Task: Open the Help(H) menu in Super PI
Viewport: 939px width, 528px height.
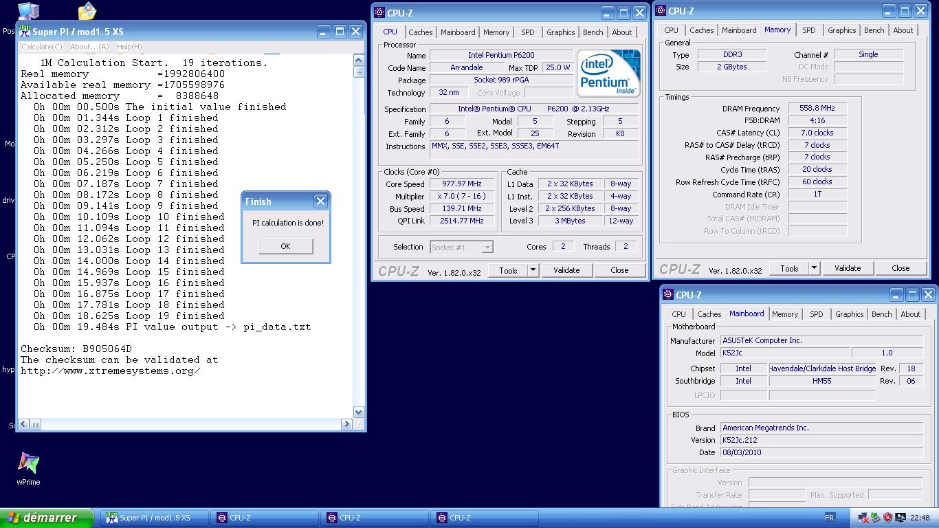Action: [129, 47]
